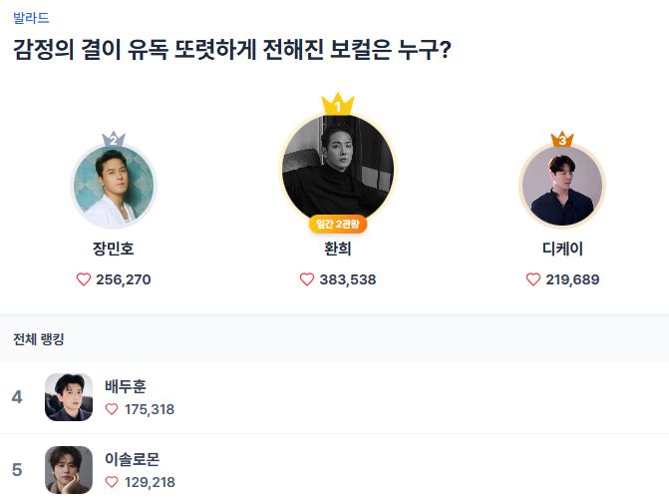Click the heart icon under 장민호

84,279
